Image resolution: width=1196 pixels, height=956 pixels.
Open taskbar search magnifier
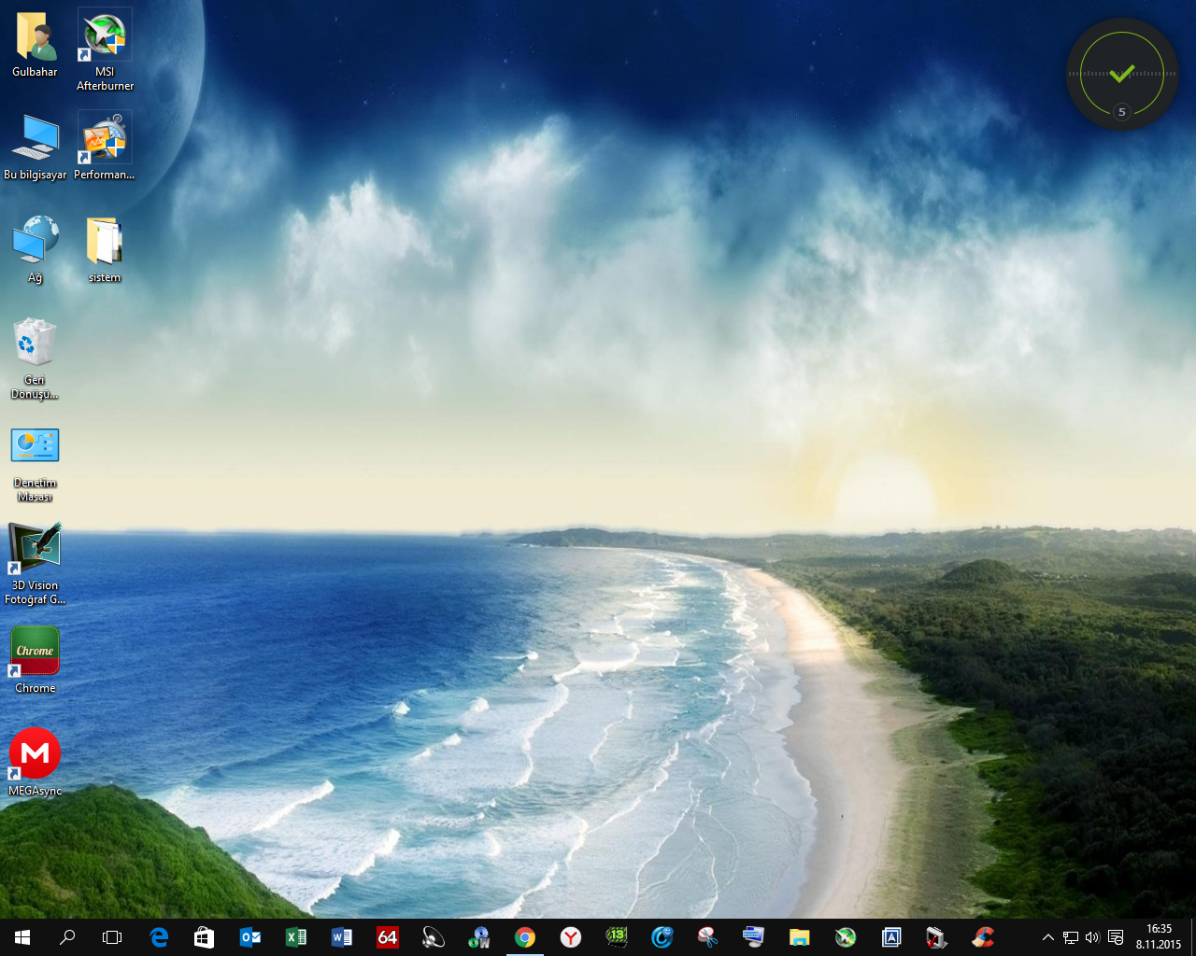pos(67,937)
